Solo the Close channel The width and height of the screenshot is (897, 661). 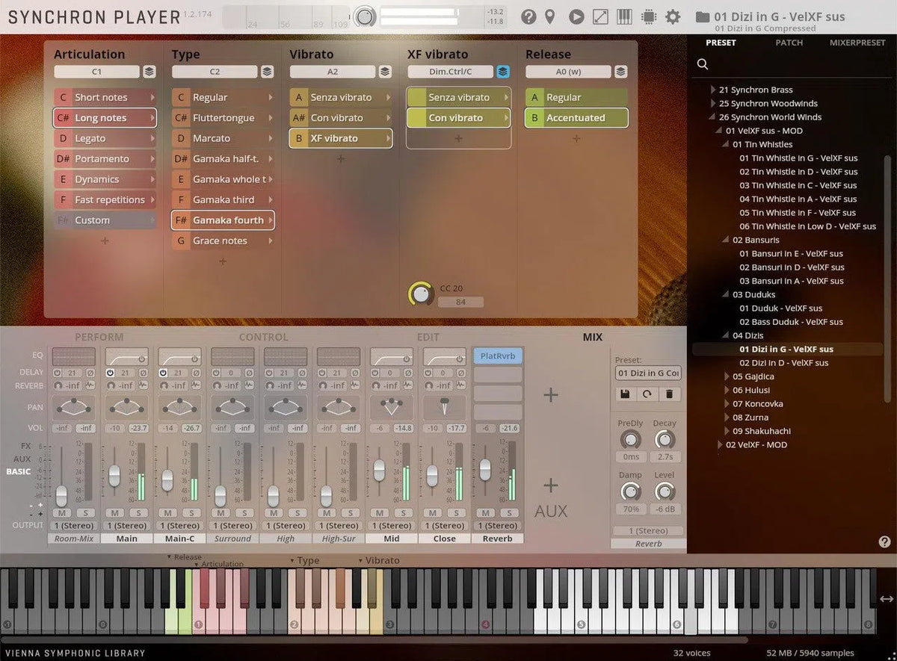[455, 513]
